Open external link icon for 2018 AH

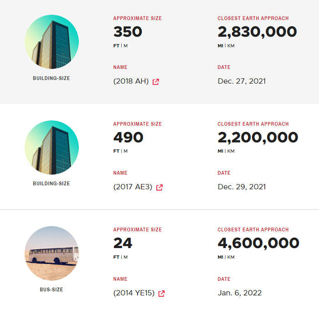(156, 82)
